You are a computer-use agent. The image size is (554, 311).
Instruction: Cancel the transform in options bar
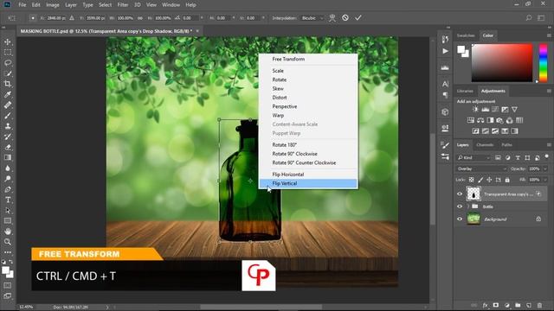point(345,17)
